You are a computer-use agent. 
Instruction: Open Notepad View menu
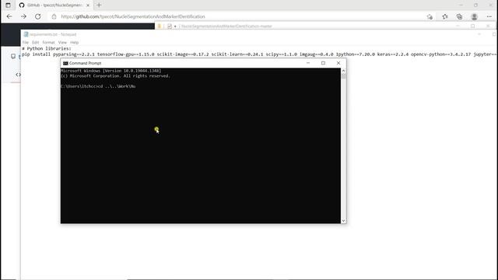(62, 42)
